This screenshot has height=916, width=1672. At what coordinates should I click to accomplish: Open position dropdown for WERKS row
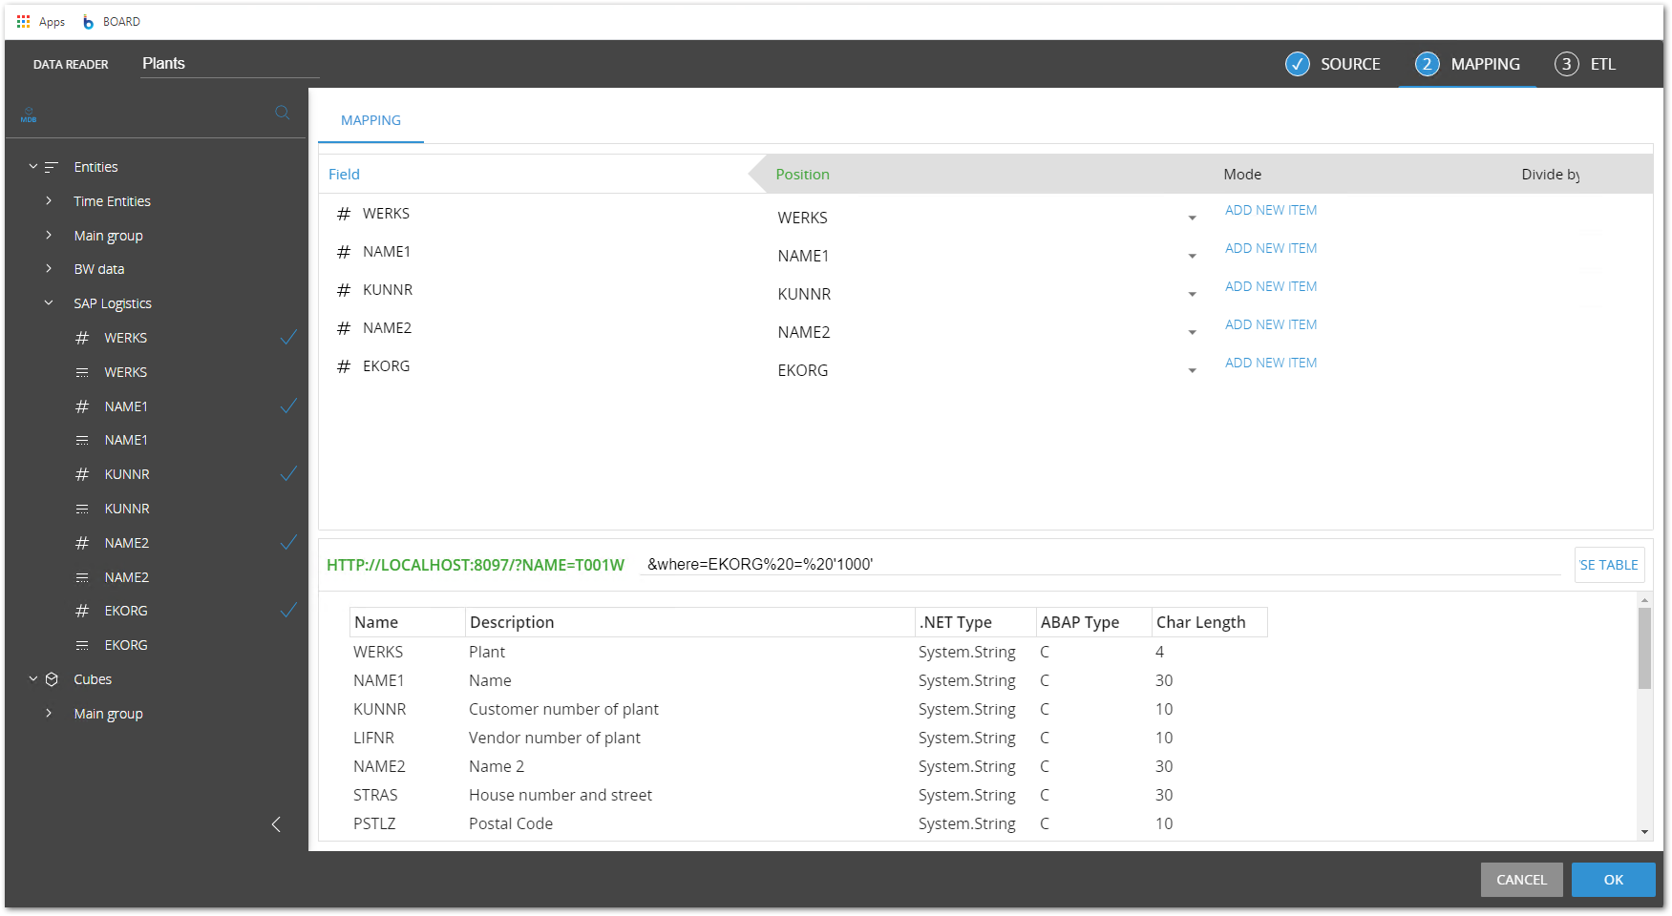1192,219
